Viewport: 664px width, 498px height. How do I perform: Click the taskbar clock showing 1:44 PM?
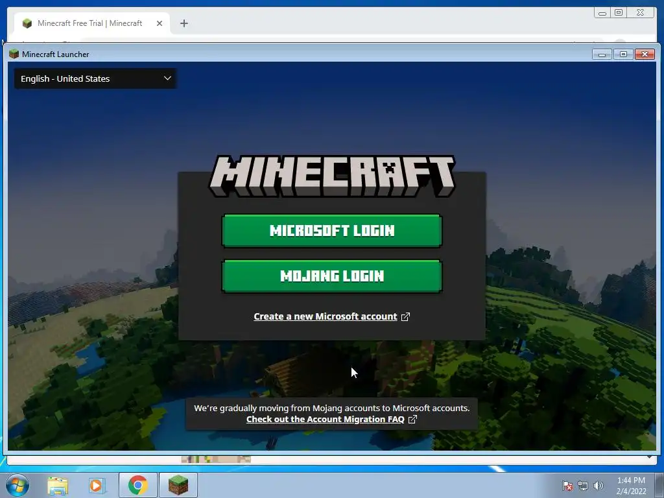click(x=631, y=486)
